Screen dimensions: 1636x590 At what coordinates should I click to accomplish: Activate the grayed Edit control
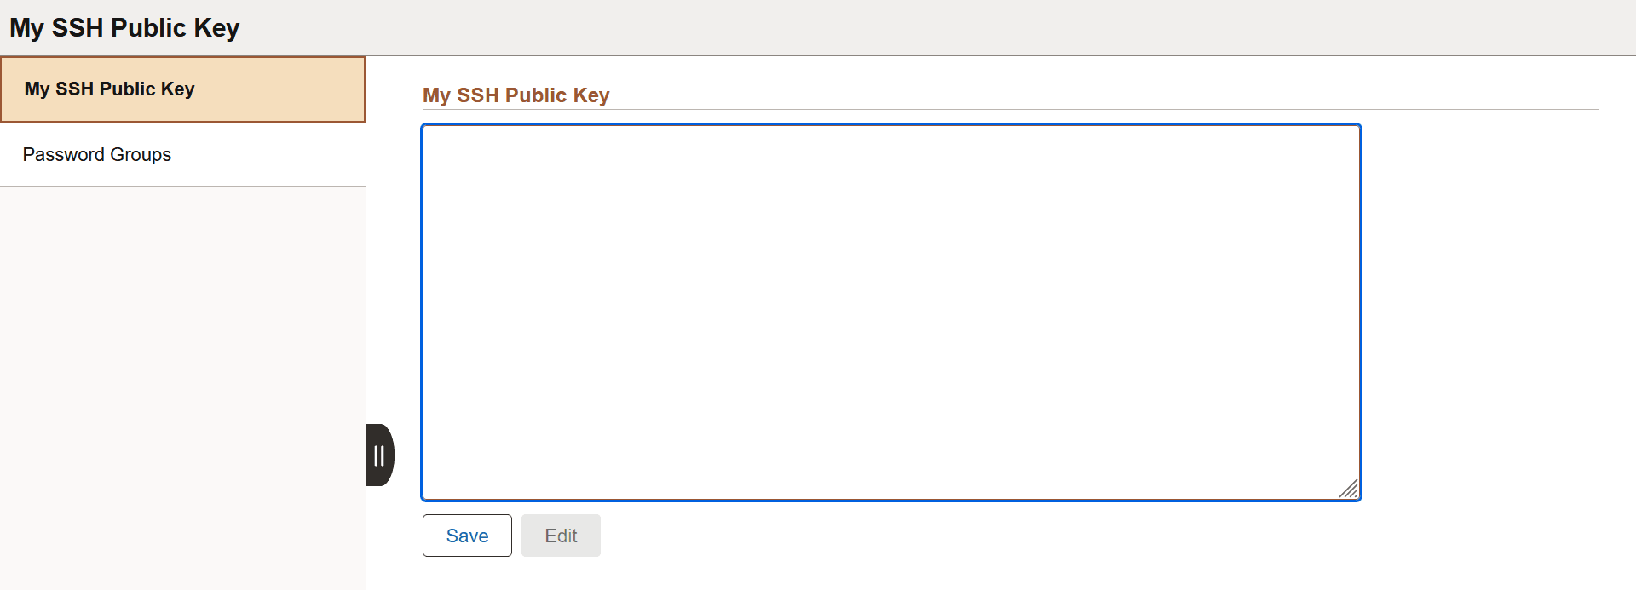[x=561, y=536]
